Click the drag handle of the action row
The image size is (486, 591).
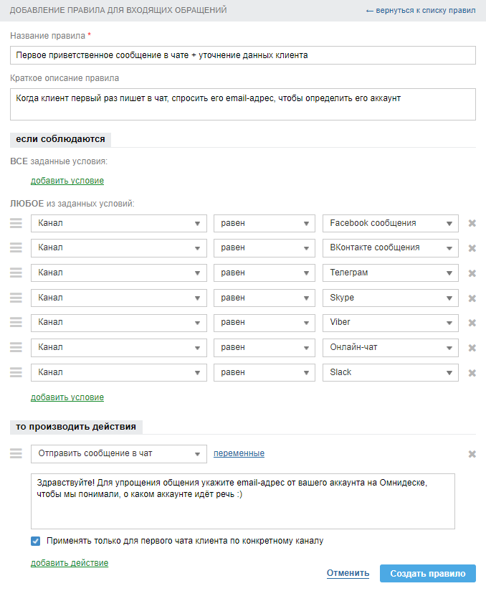[16, 453]
